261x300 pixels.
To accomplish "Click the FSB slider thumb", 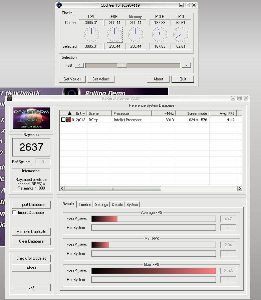I will 122,65.
